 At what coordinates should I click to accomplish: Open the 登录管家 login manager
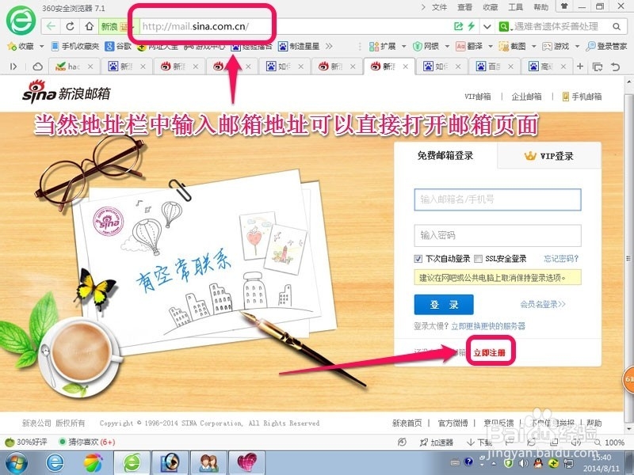607,45
